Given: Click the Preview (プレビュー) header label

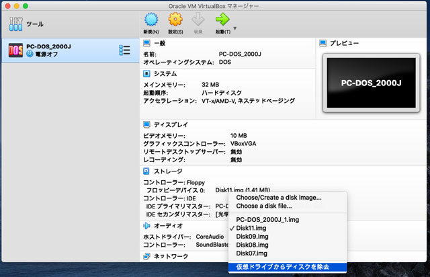Looking at the screenshot, I should pyautogui.click(x=344, y=43).
